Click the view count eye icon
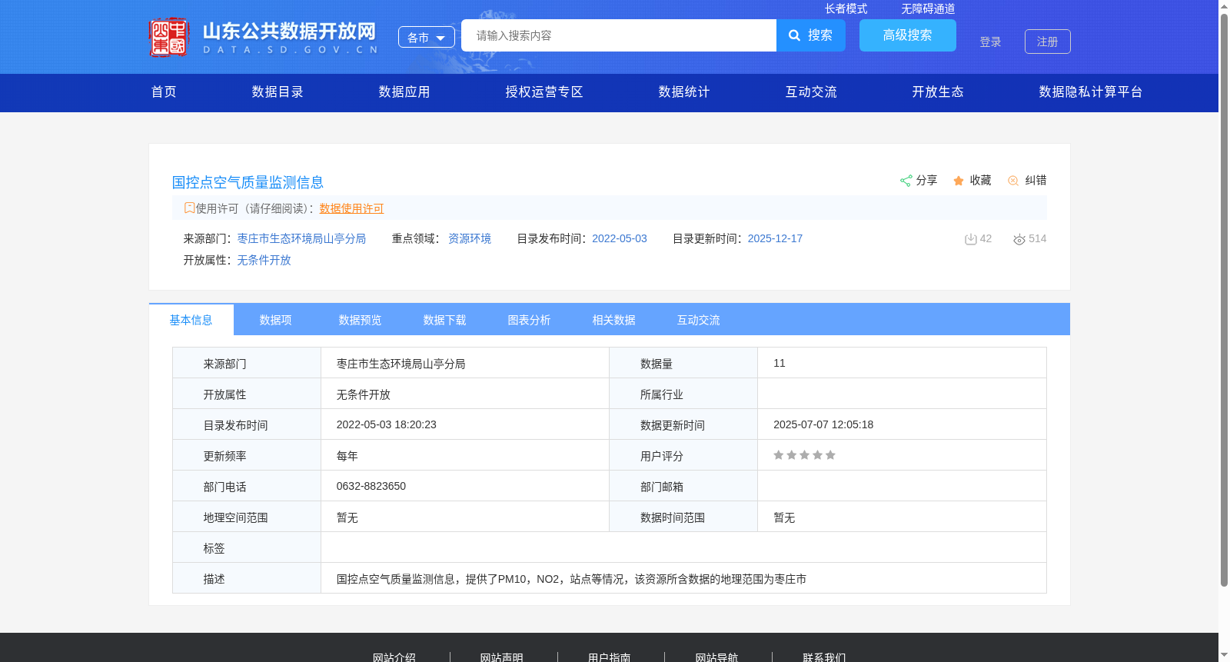The width and height of the screenshot is (1230, 662). (x=1019, y=239)
